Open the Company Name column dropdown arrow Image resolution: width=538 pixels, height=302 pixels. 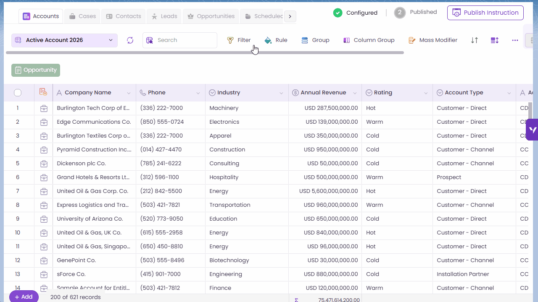tap(129, 93)
